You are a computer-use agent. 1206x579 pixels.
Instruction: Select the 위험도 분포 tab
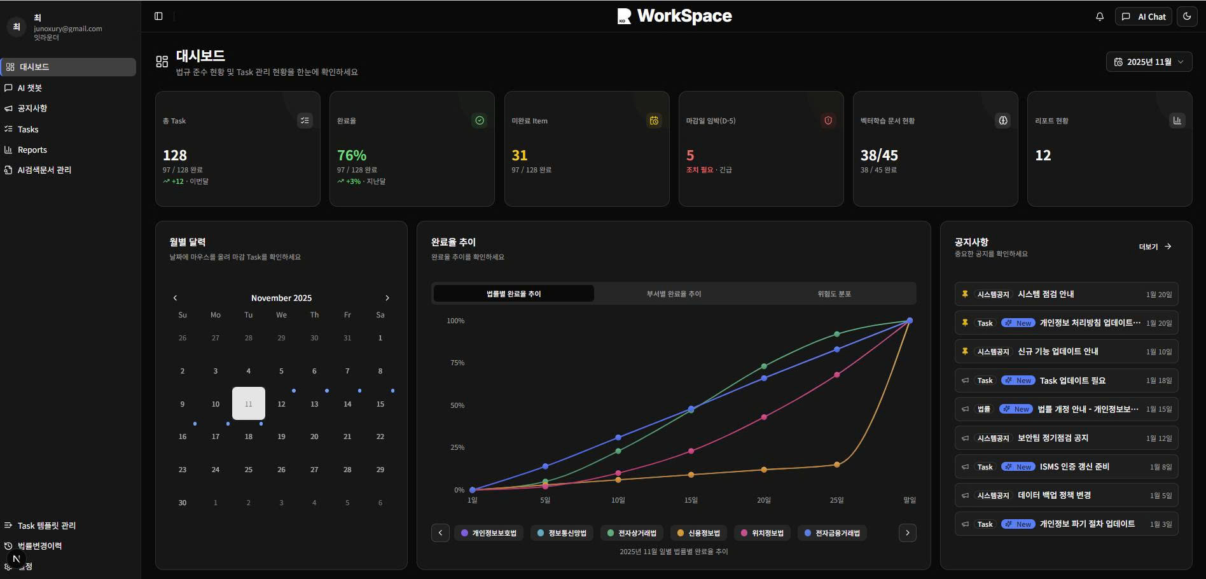[833, 293]
